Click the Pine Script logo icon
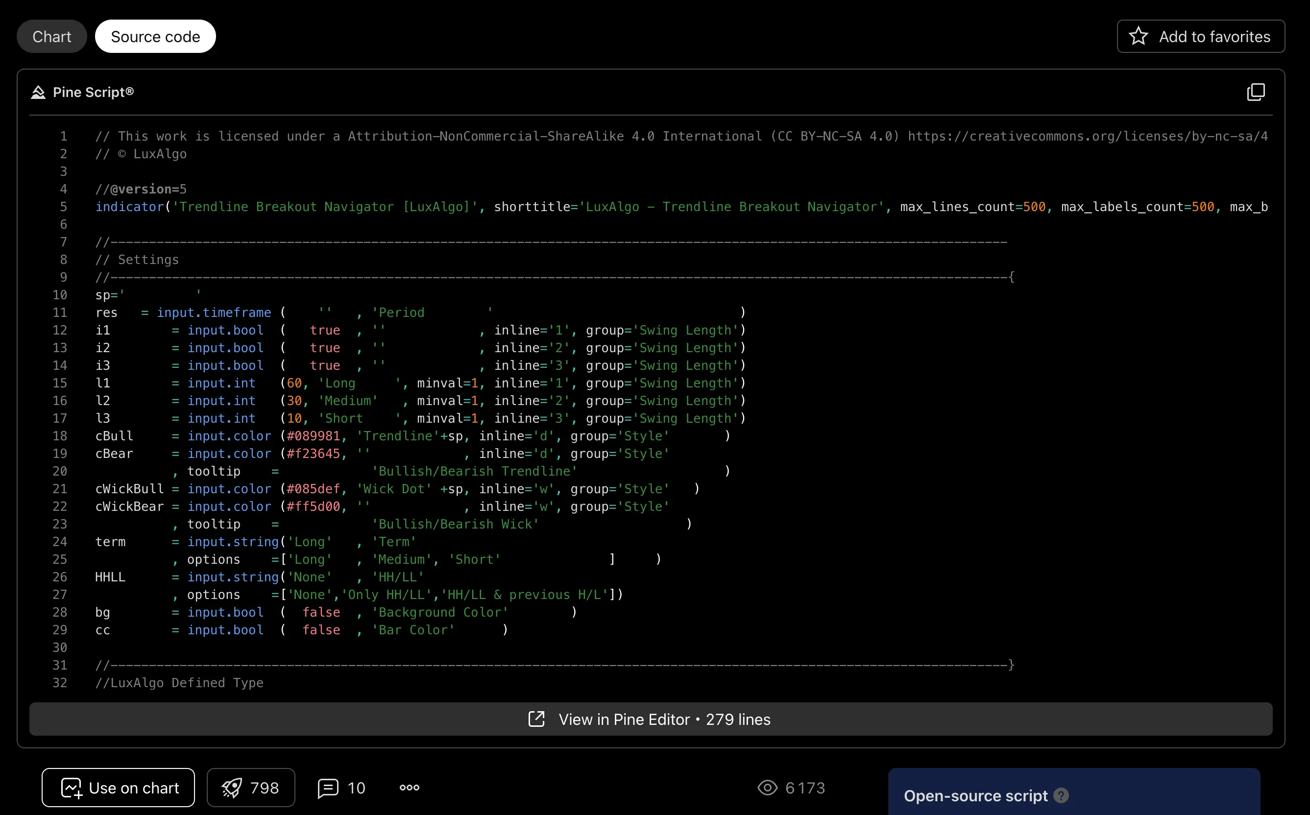1310x815 pixels. point(38,92)
